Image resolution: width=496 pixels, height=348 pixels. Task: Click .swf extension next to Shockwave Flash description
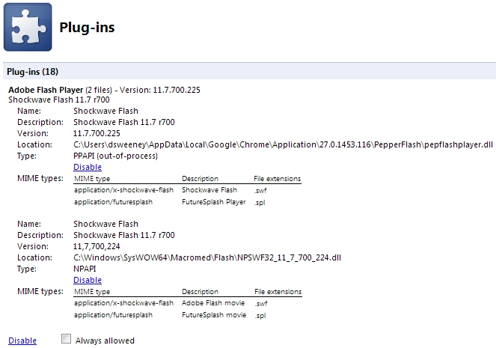[260, 191]
